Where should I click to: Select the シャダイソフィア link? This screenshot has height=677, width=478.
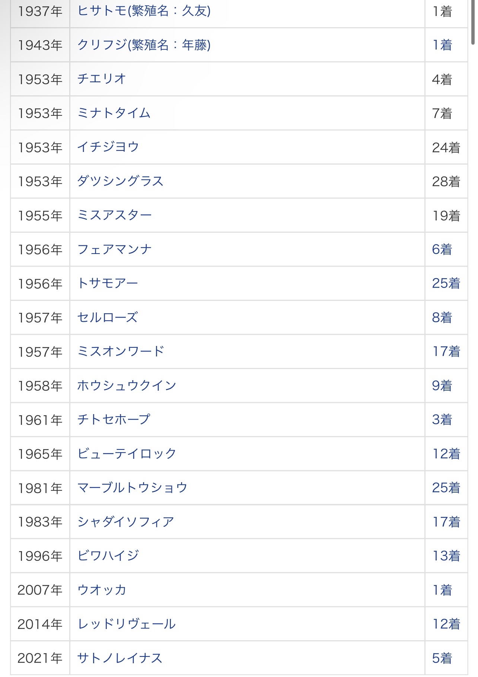126,522
